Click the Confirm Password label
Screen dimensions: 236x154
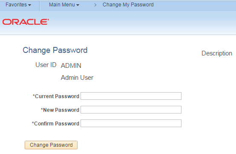pos(55,124)
